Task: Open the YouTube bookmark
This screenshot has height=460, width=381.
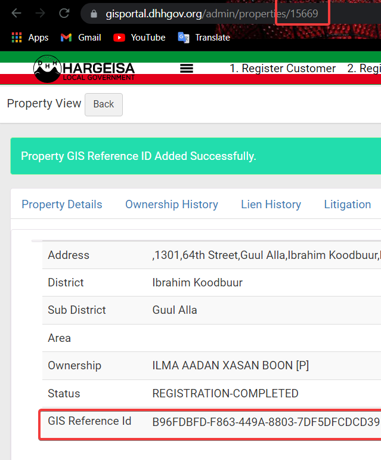Action: point(140,38)
